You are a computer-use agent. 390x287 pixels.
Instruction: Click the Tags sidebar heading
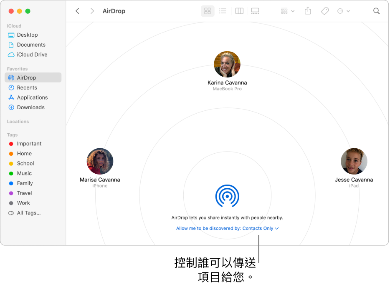(x=12, y=135)
